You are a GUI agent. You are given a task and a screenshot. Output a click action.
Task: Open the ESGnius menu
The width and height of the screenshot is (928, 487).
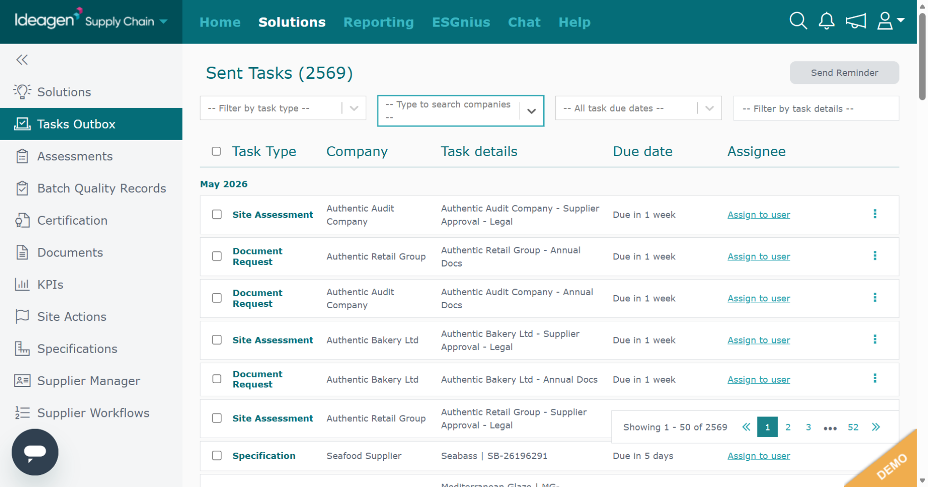tap(461, 22)
